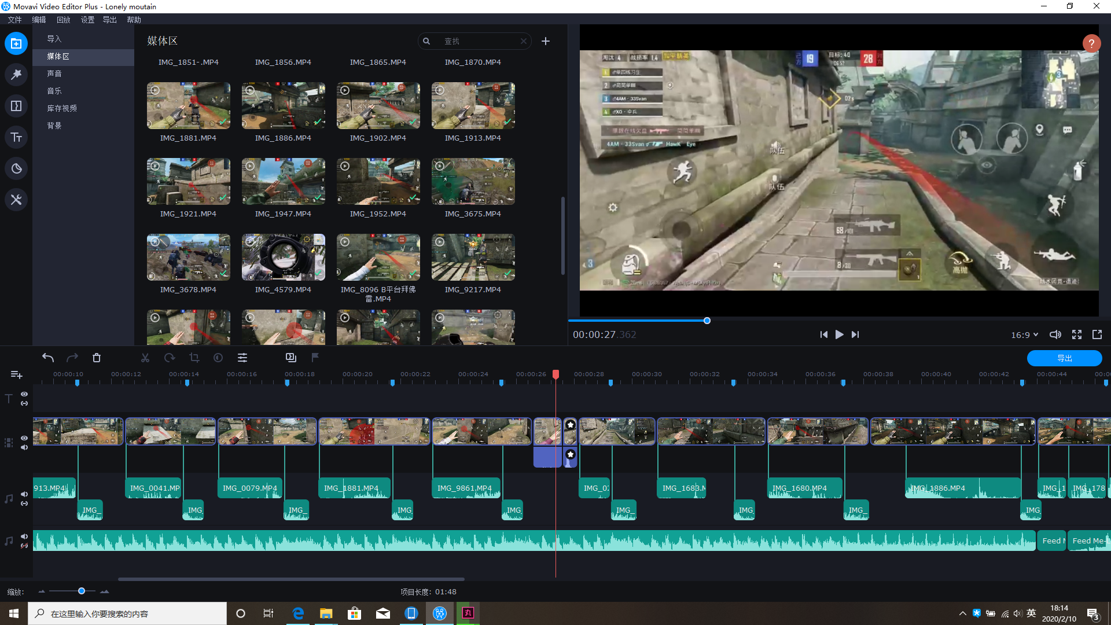
Task: Detach the preview window
Action: 1097,334
